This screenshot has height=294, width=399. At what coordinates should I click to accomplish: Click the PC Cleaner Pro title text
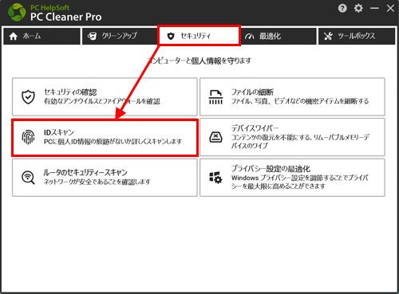[x=65, y=17]
